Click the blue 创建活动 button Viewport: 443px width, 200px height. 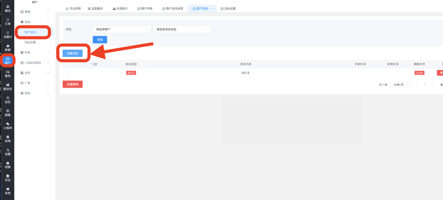pos(73,53)
